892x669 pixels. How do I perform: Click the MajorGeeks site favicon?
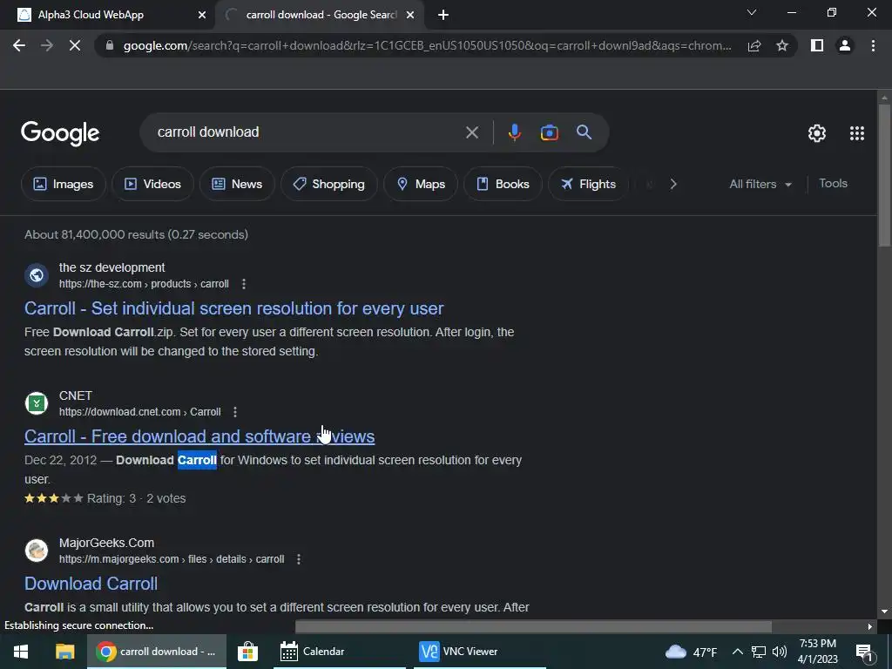[x=37, y=551]
